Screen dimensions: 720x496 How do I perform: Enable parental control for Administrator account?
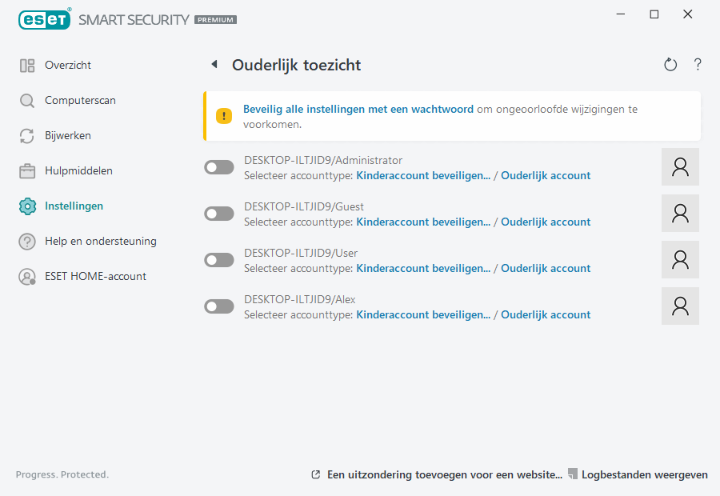pos(219,167)
